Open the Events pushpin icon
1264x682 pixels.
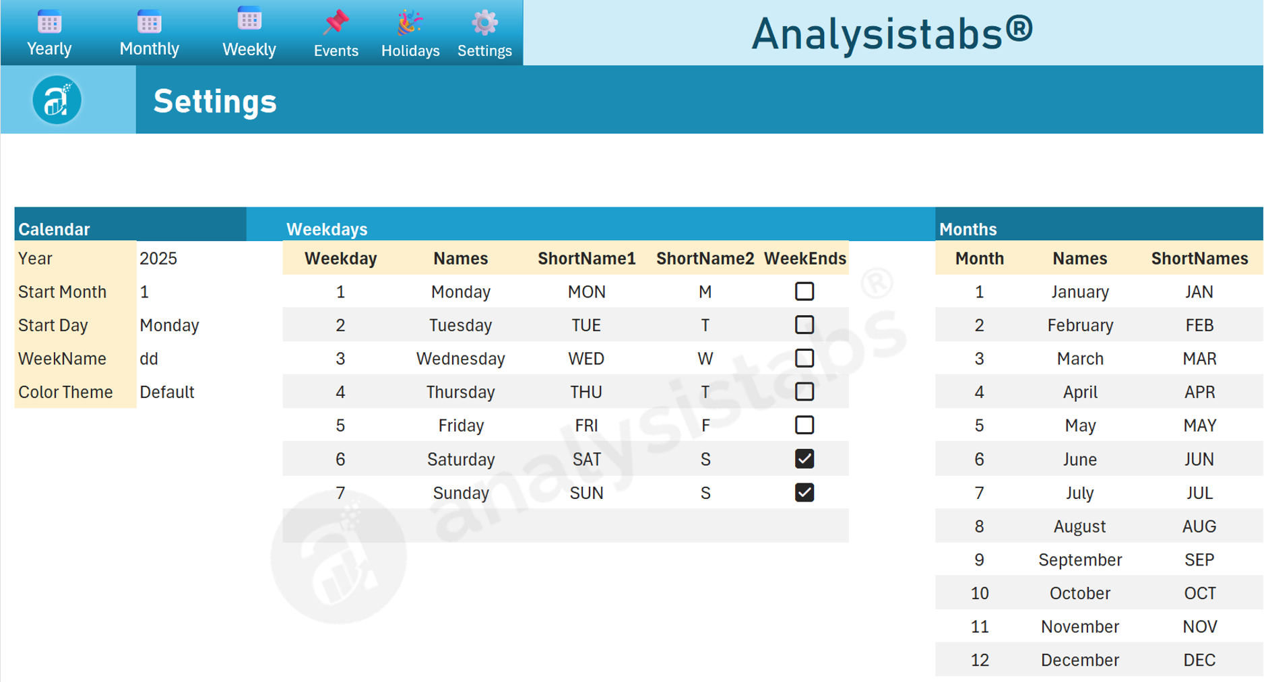click(x=336, y=23)
